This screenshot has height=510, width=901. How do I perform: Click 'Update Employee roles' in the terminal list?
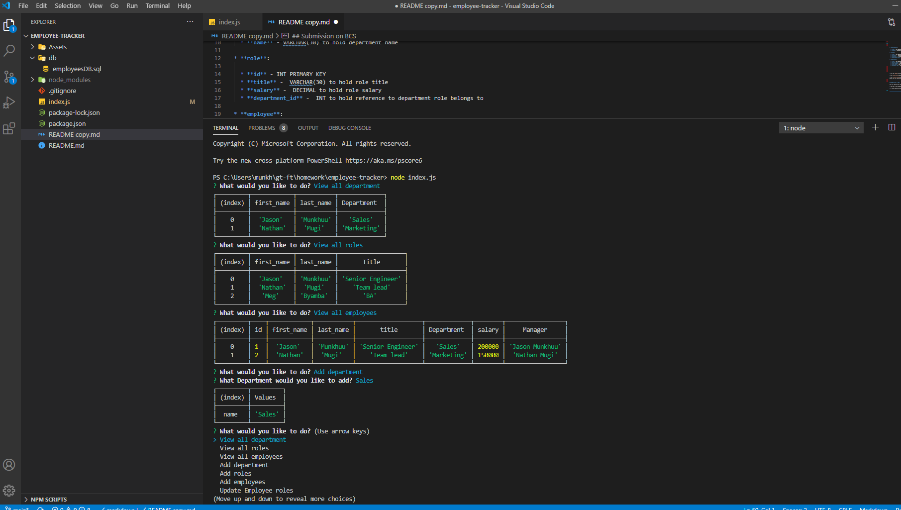tap(256, 490)
